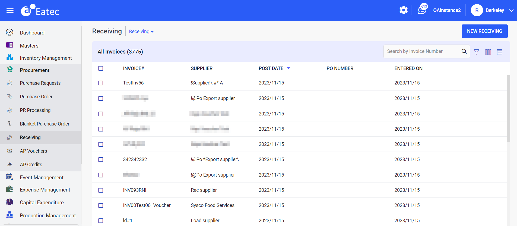The image size is (517, 226).
Task: Open the hamburger navigation menu
Action: tap(10, 11)
